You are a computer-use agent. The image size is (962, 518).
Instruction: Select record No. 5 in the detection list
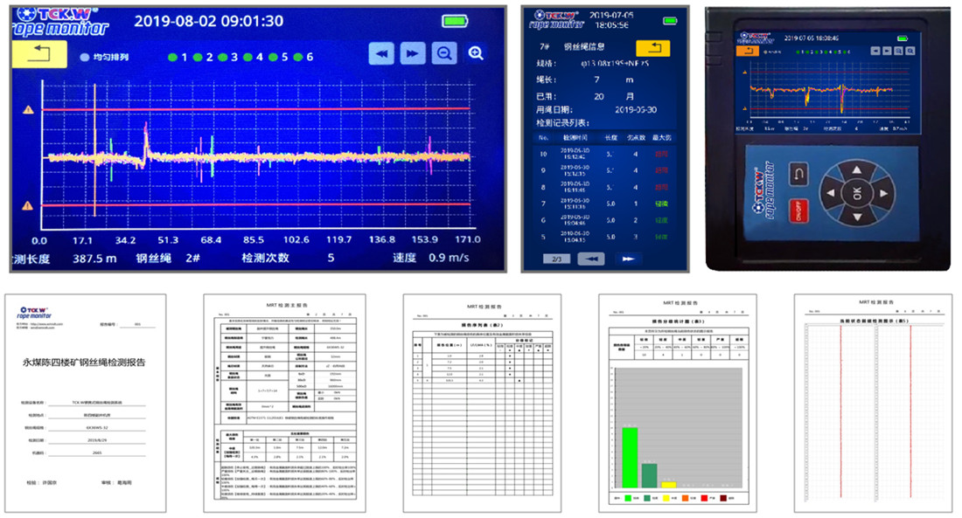(604, 237)
